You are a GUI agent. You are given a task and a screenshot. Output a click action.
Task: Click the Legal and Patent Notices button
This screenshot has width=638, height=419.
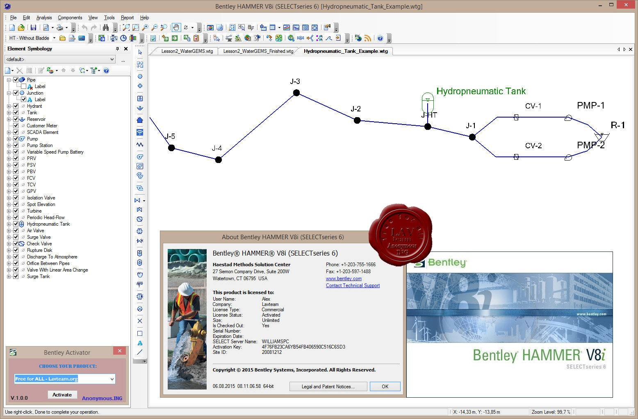pyautogui.click(x=328, y=387)
